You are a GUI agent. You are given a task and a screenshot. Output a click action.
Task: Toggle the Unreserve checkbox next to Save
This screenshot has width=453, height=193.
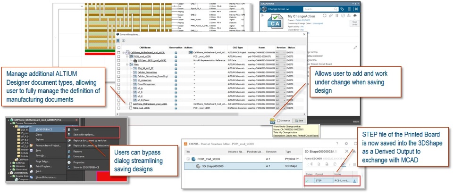pos(278,121)
